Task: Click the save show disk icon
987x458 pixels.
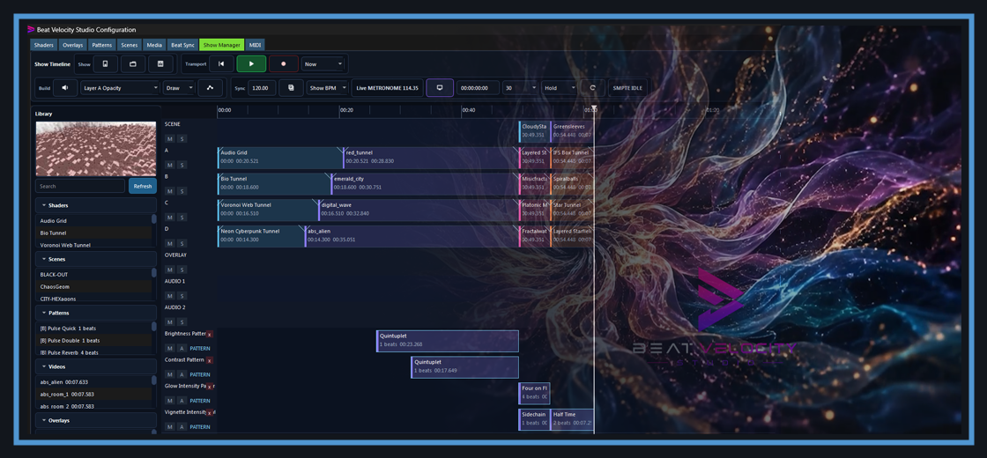Action: (x=160, y=64)
